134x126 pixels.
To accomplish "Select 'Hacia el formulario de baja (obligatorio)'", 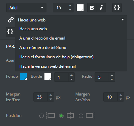I will (x=56, y=57).
